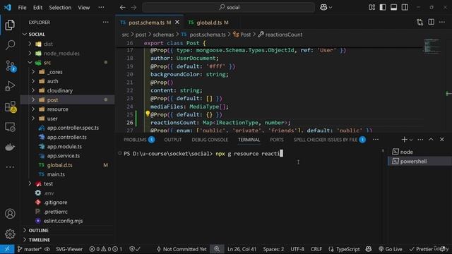Expand the OUTLINE section
Screen dimensions: 452x254
point(38,231)
